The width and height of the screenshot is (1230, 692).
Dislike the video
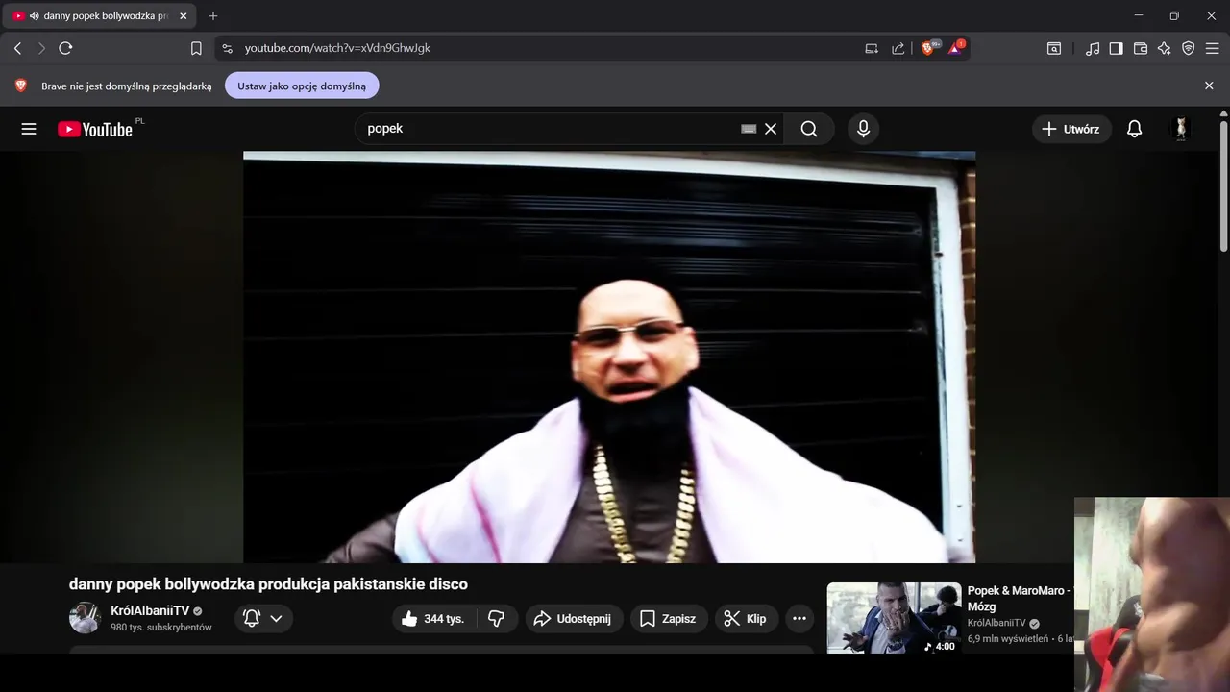coord(497,618)
